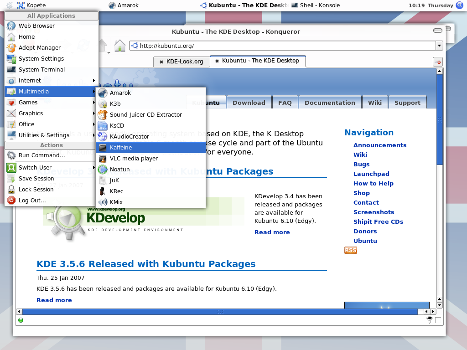Close the KDE-Look.org tab with its x
This screenshot has height=350, width=467.
[x=161, y=62]
